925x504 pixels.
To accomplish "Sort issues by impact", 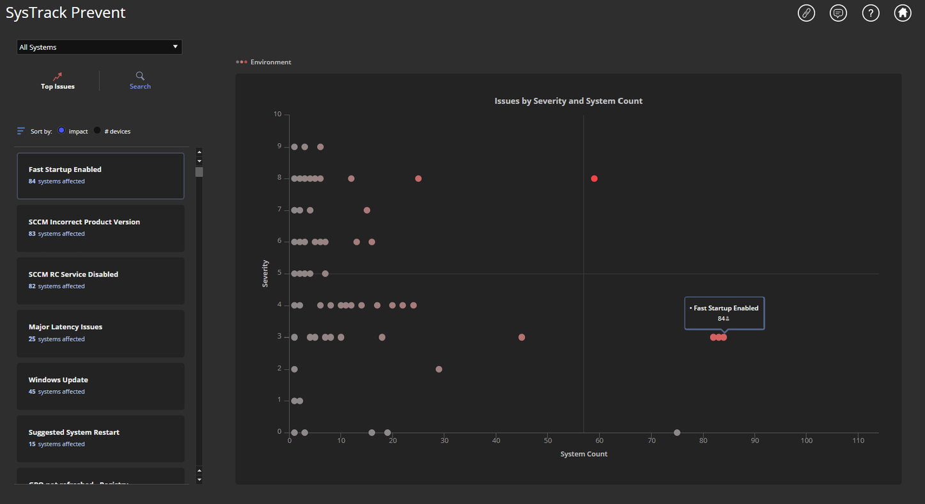I will point(61,130).
